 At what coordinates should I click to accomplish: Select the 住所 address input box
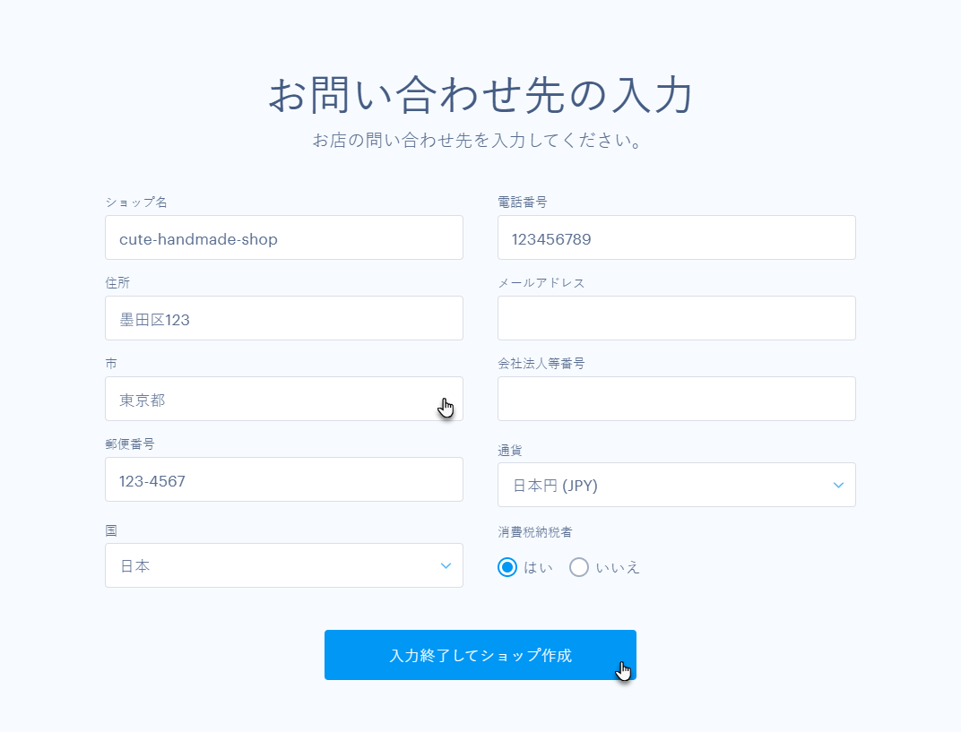click(x=284, y=318)
